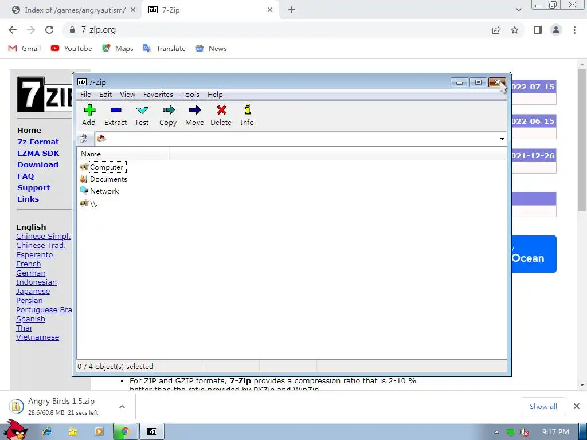Viewport: 587px width, 440px height.
Task: Open the Chrome profile avatar
Action: tap(556, 30)
